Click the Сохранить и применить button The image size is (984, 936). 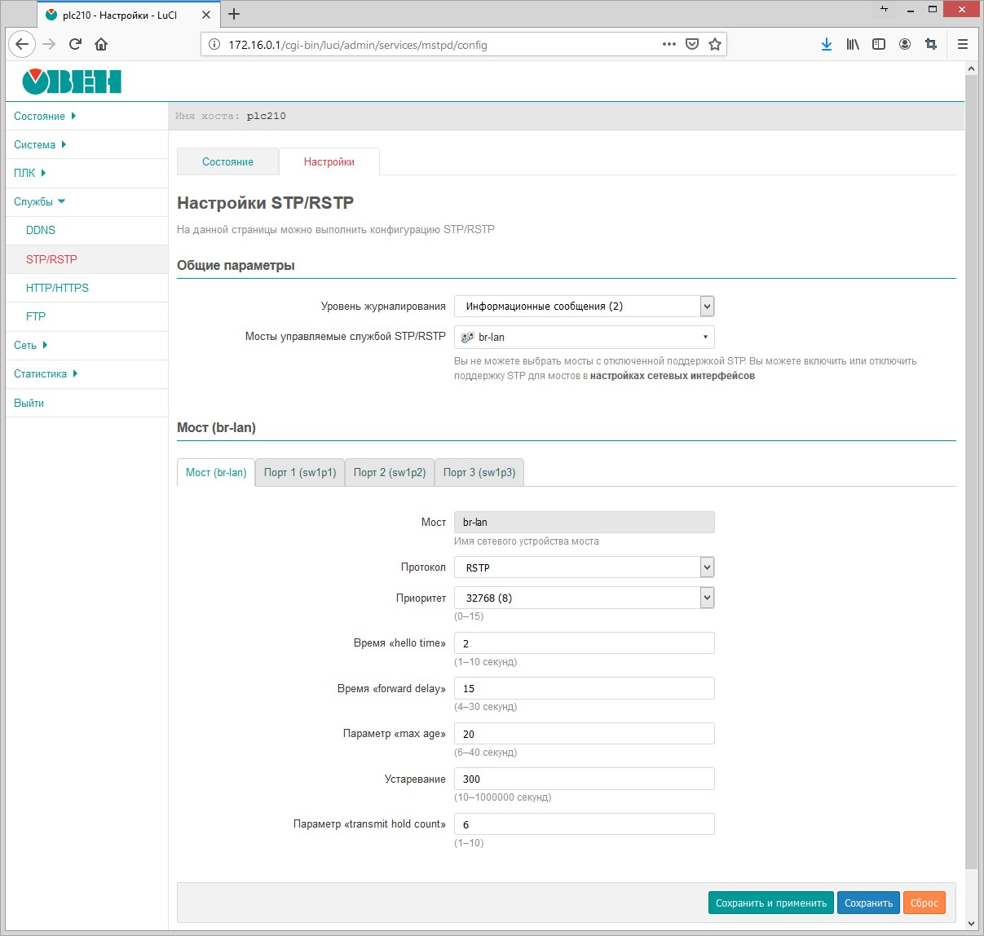coord(770,903)
